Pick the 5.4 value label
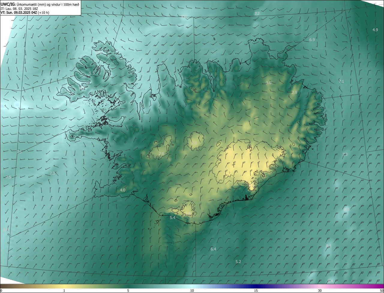 click(x=172, y=218)
